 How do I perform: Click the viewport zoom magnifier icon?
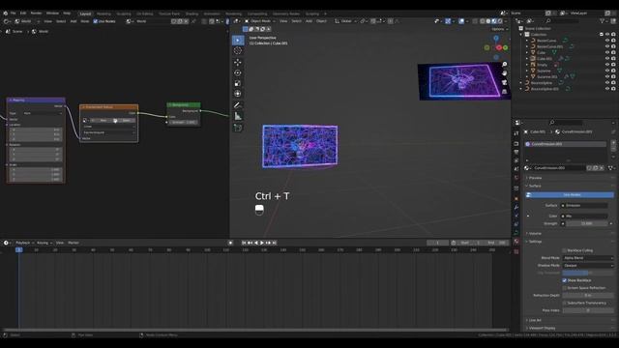click(x=505, y=65)
